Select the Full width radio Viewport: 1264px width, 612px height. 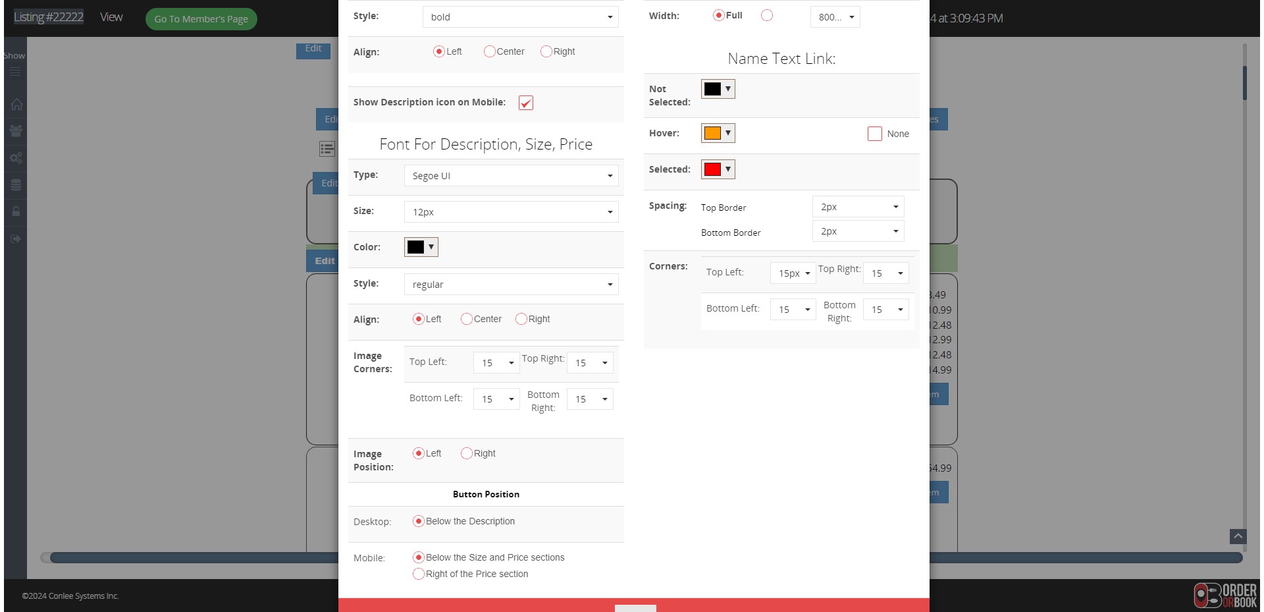click(718, 15)
